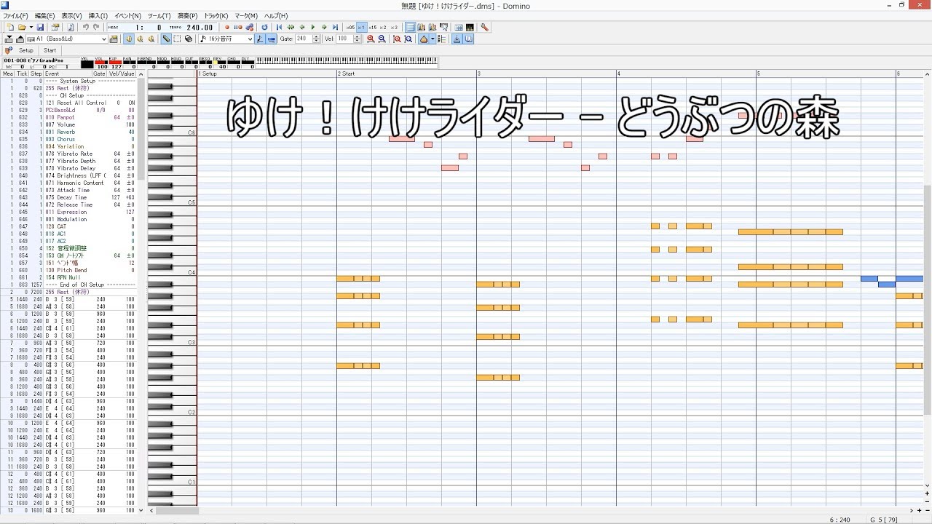Select the '1 Setup' measure marker in ruler
The height and width of the screenshot is (524, 932).
click(x=208, y=74)
